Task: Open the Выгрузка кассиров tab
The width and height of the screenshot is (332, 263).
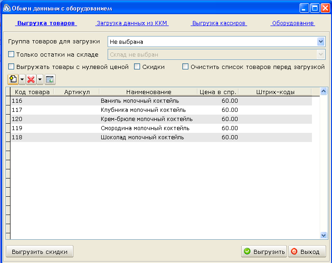Action: pos(219,23)
